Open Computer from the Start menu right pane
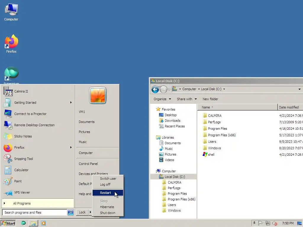Image resolution: width=303 pixels, height=227 pixels. 98,153
